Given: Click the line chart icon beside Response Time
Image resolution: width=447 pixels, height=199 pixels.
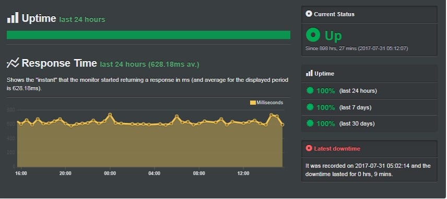Looking at the screenshot, I should (13, 63).
